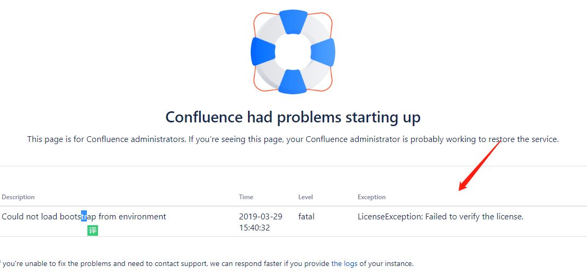This screenshot has width=587, height=275.
Task: Click the lifebuoy icon
Action: point(293,52)
